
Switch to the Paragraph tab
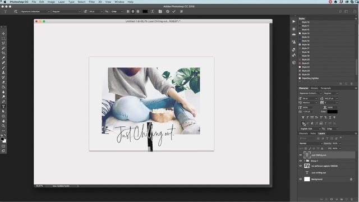pos(325,88)
